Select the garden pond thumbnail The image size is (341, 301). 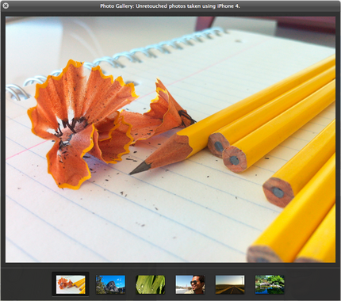point(270,284)
